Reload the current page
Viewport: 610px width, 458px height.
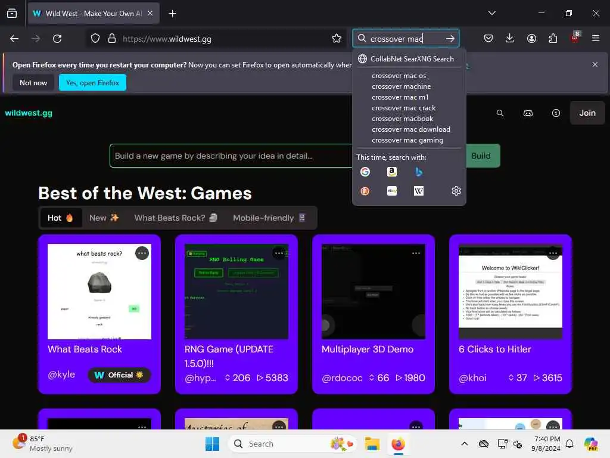pyautogui.click(x=57, y=39)
